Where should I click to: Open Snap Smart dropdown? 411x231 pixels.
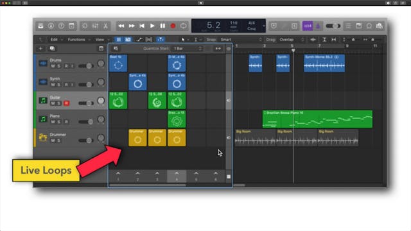pyautogui.click(x=241, y=40)
